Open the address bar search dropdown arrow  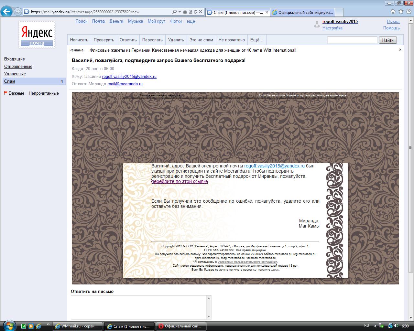click(180, 12)
